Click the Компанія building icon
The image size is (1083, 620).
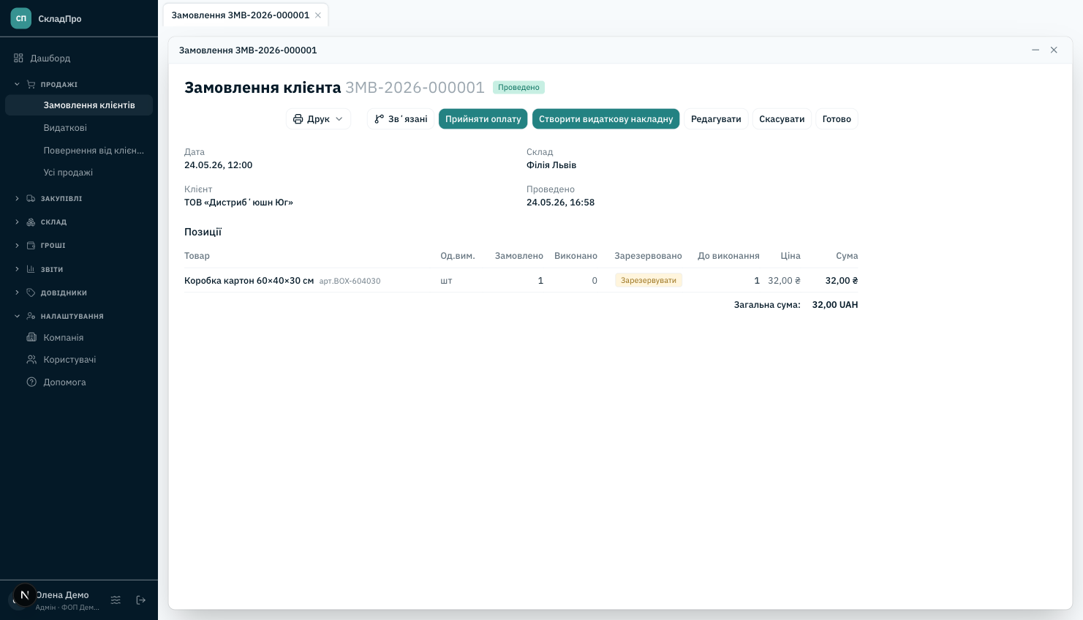click(x=31, y=338)
